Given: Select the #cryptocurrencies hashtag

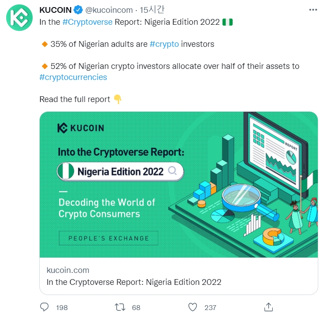Looking at the screenshot, I should [73, 77].
